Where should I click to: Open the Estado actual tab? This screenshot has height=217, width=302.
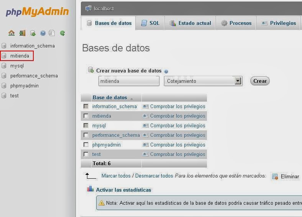pyautogui.click(x=190, y=23)
